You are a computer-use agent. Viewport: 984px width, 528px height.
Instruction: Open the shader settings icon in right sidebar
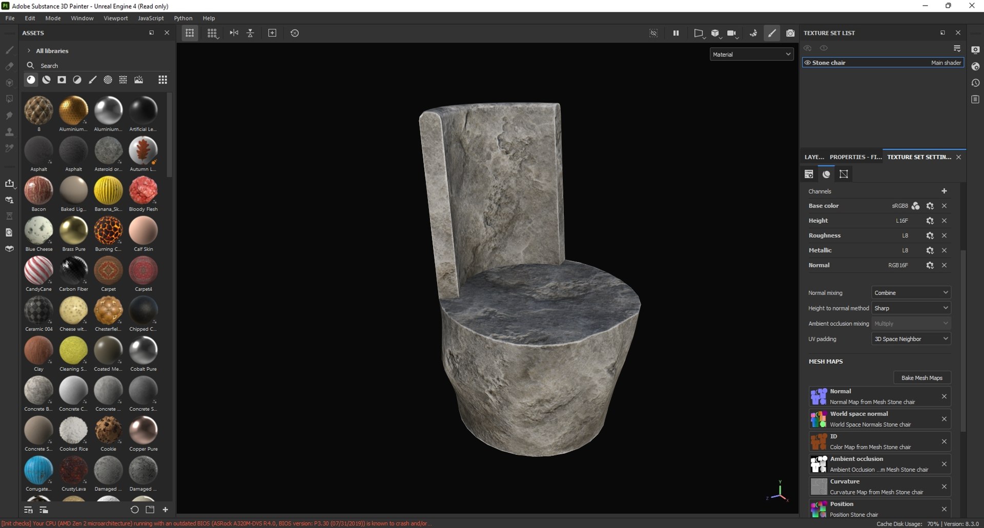pos(975,66)
